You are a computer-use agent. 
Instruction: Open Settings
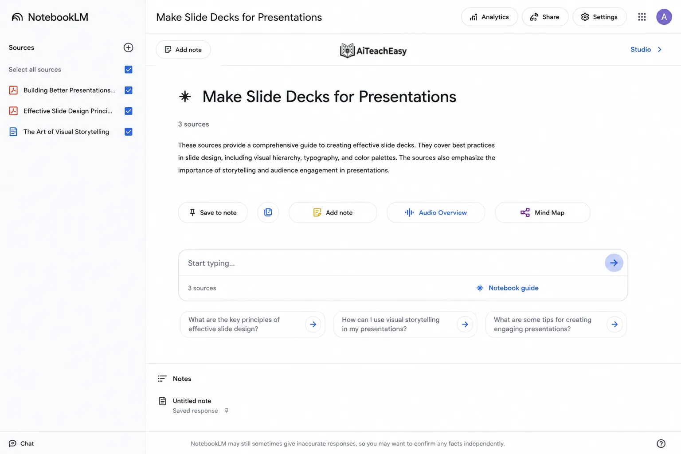(599, 17)
